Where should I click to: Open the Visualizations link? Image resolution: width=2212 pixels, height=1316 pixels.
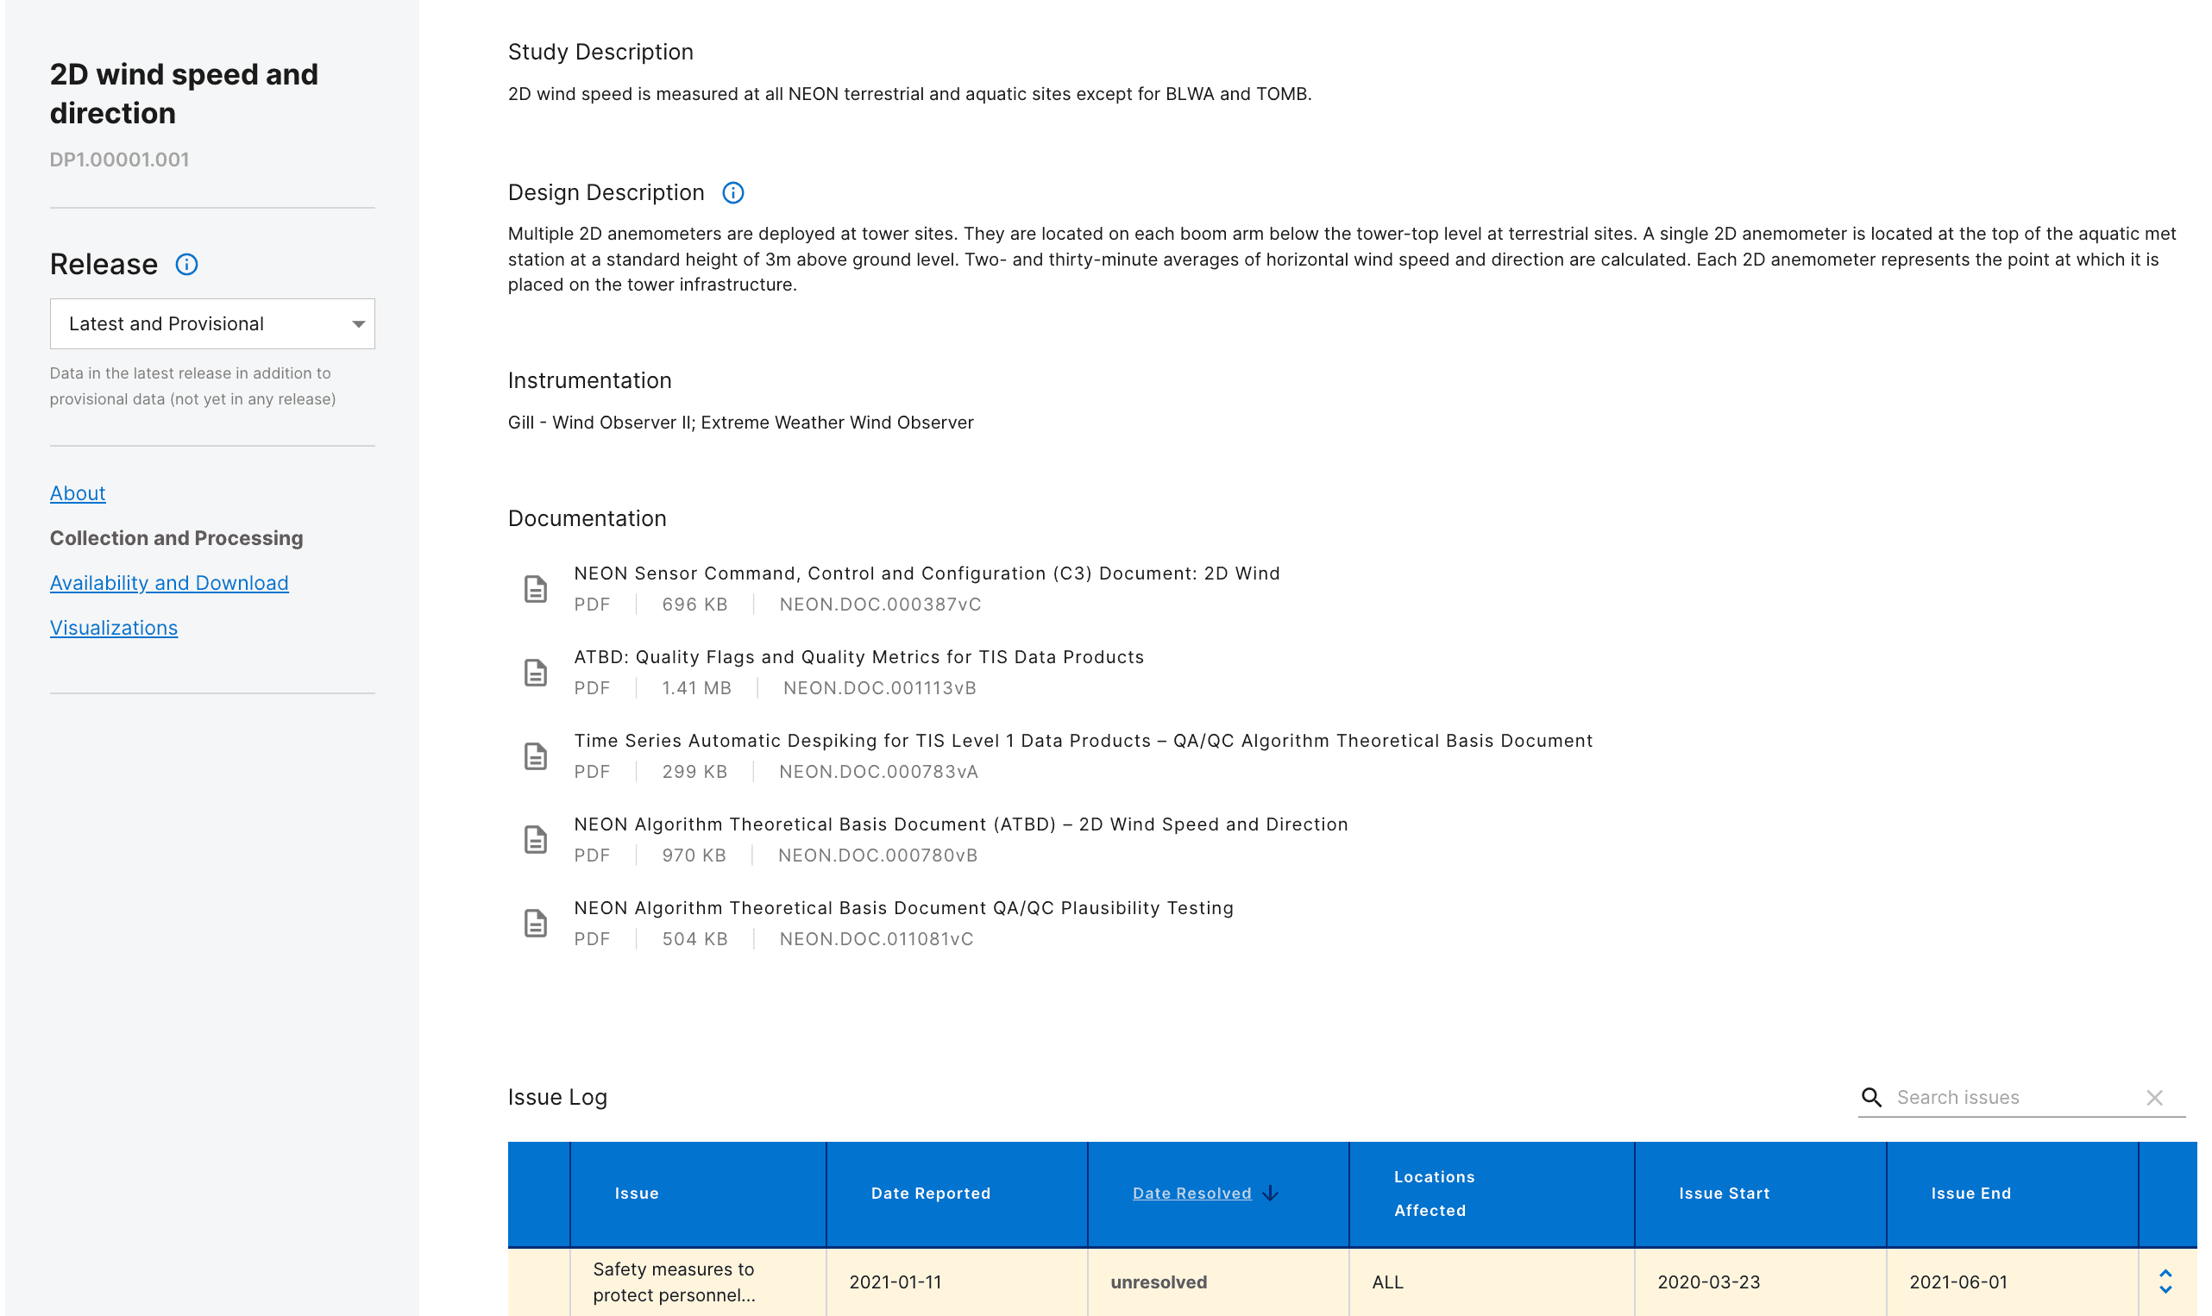(114, 628)
